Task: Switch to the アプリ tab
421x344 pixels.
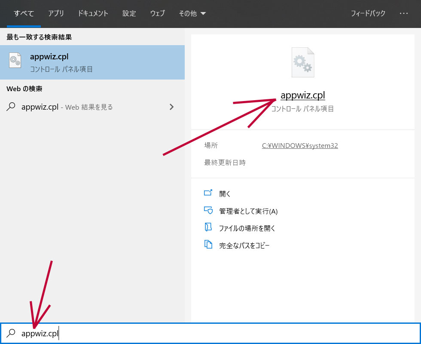Action: tap(56, 13)
